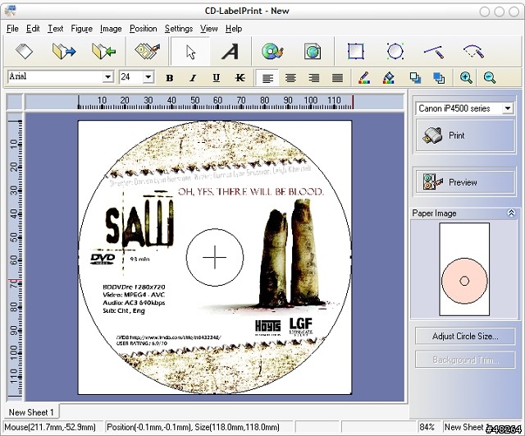Click the Open file folder icon
This screenshot has width=525, height=436.
[x=64, y=51]
